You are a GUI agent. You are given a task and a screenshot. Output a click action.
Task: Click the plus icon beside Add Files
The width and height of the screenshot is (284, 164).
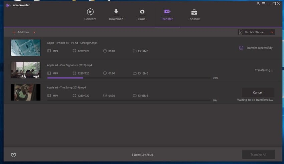(14, 32)
